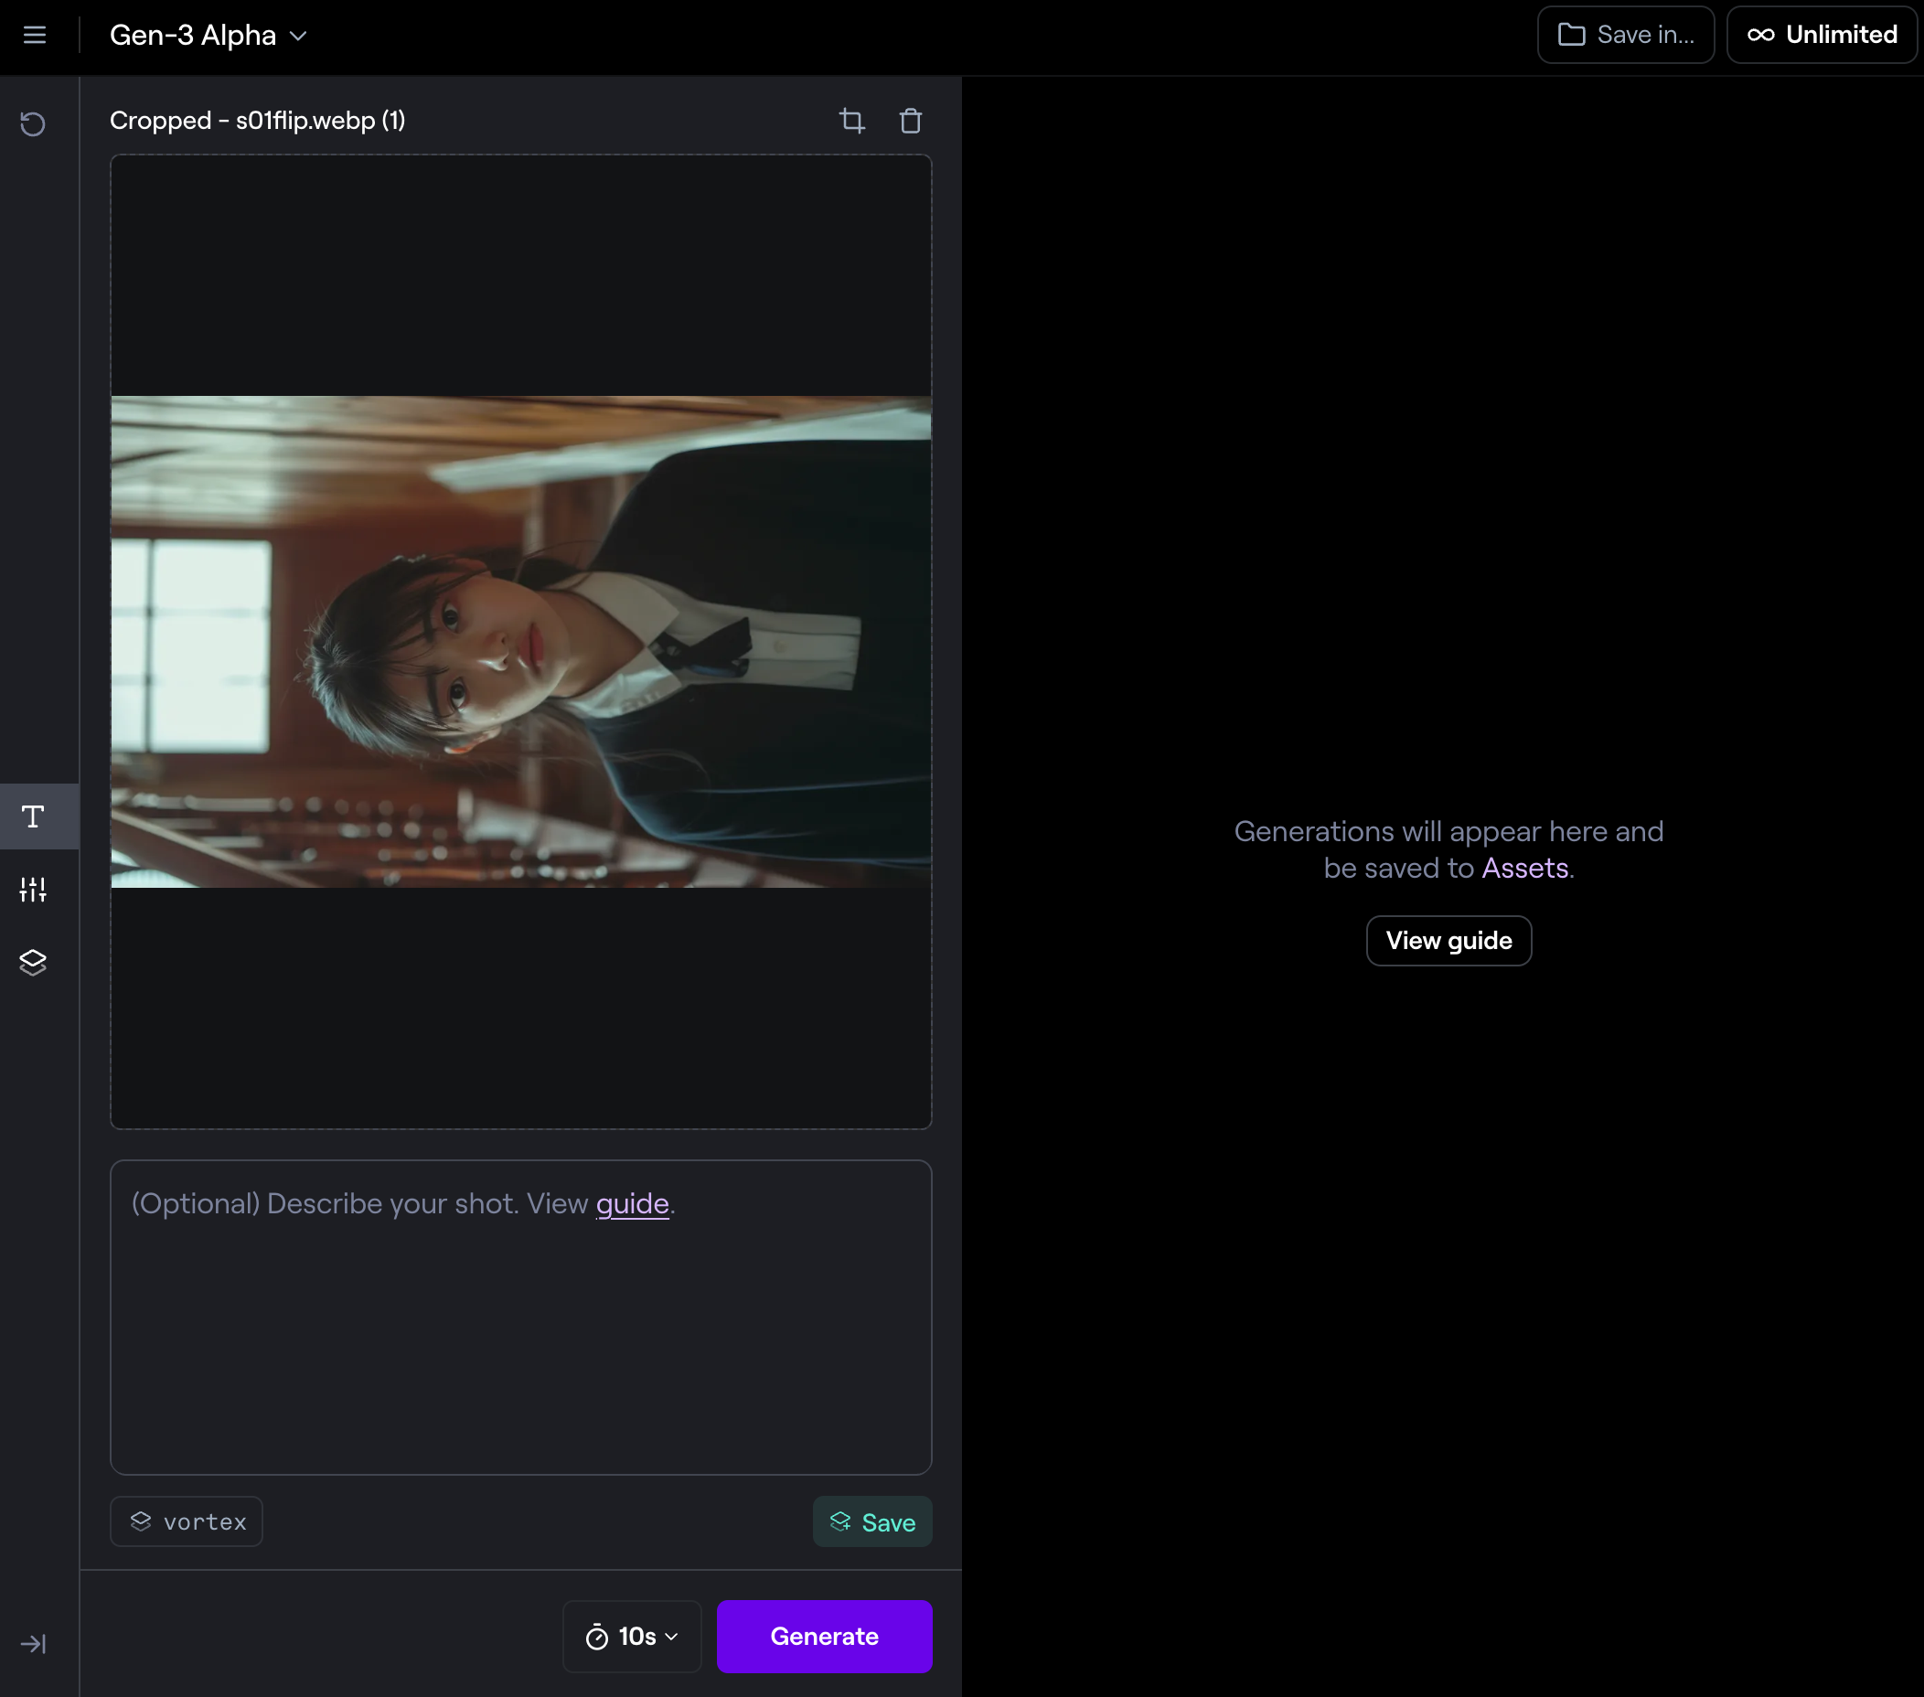Open the layers presets icon

33,962
